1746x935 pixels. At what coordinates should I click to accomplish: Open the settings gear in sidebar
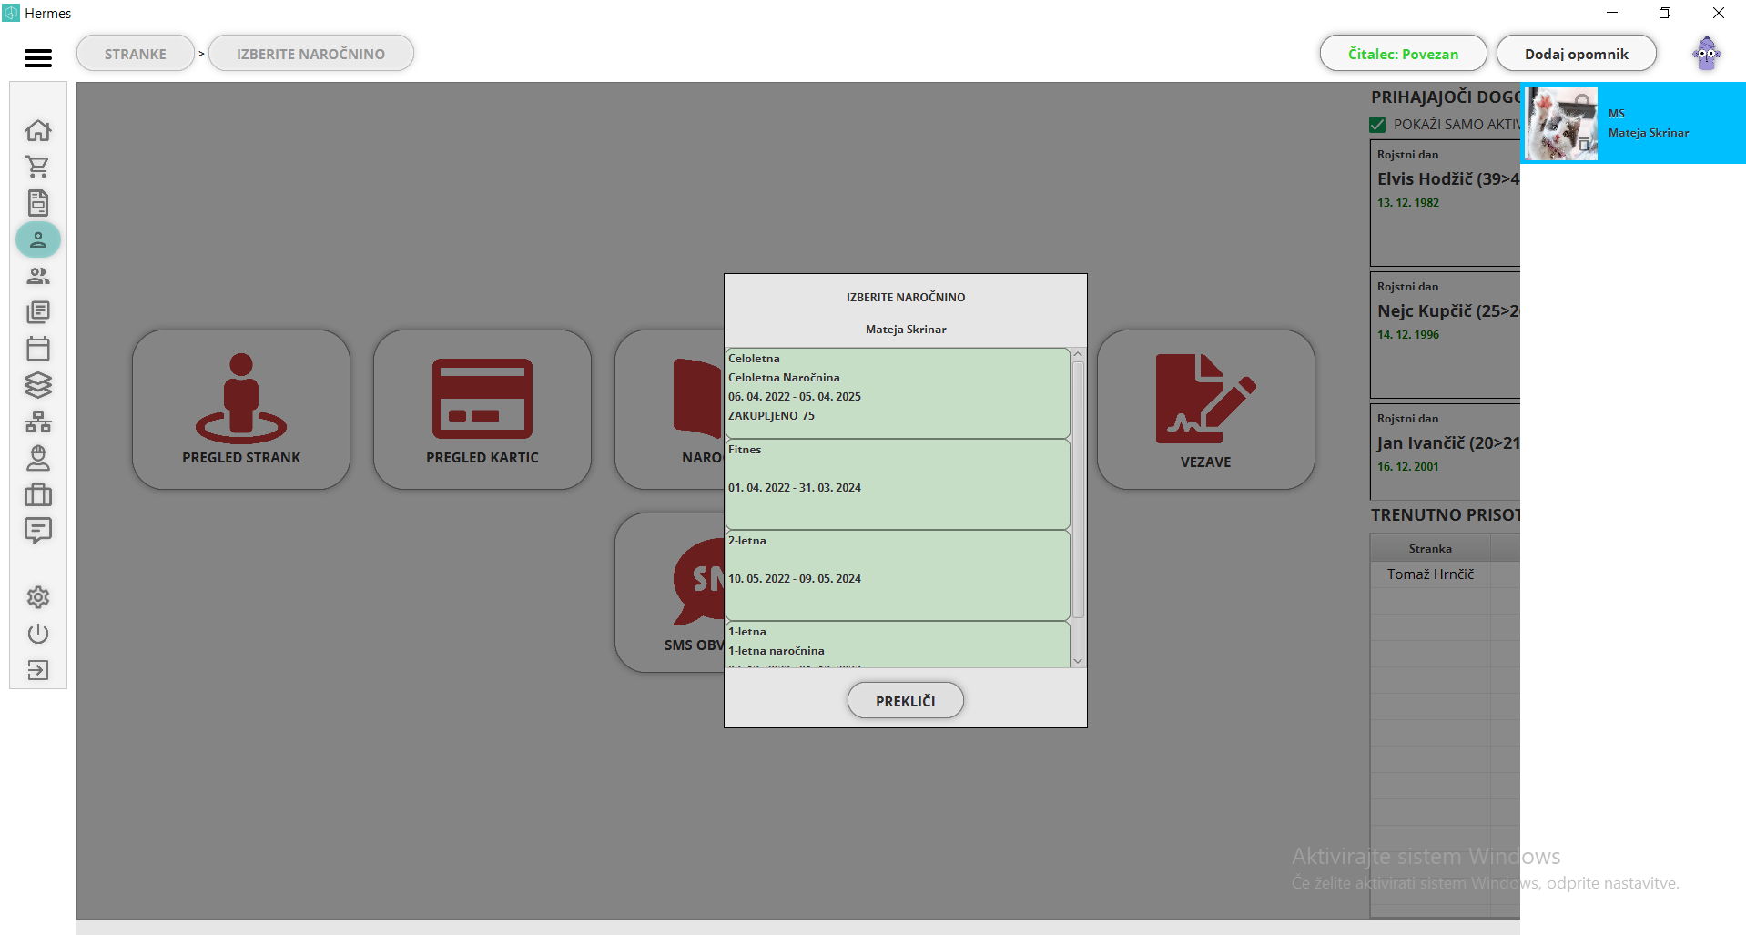click(38, 597)
